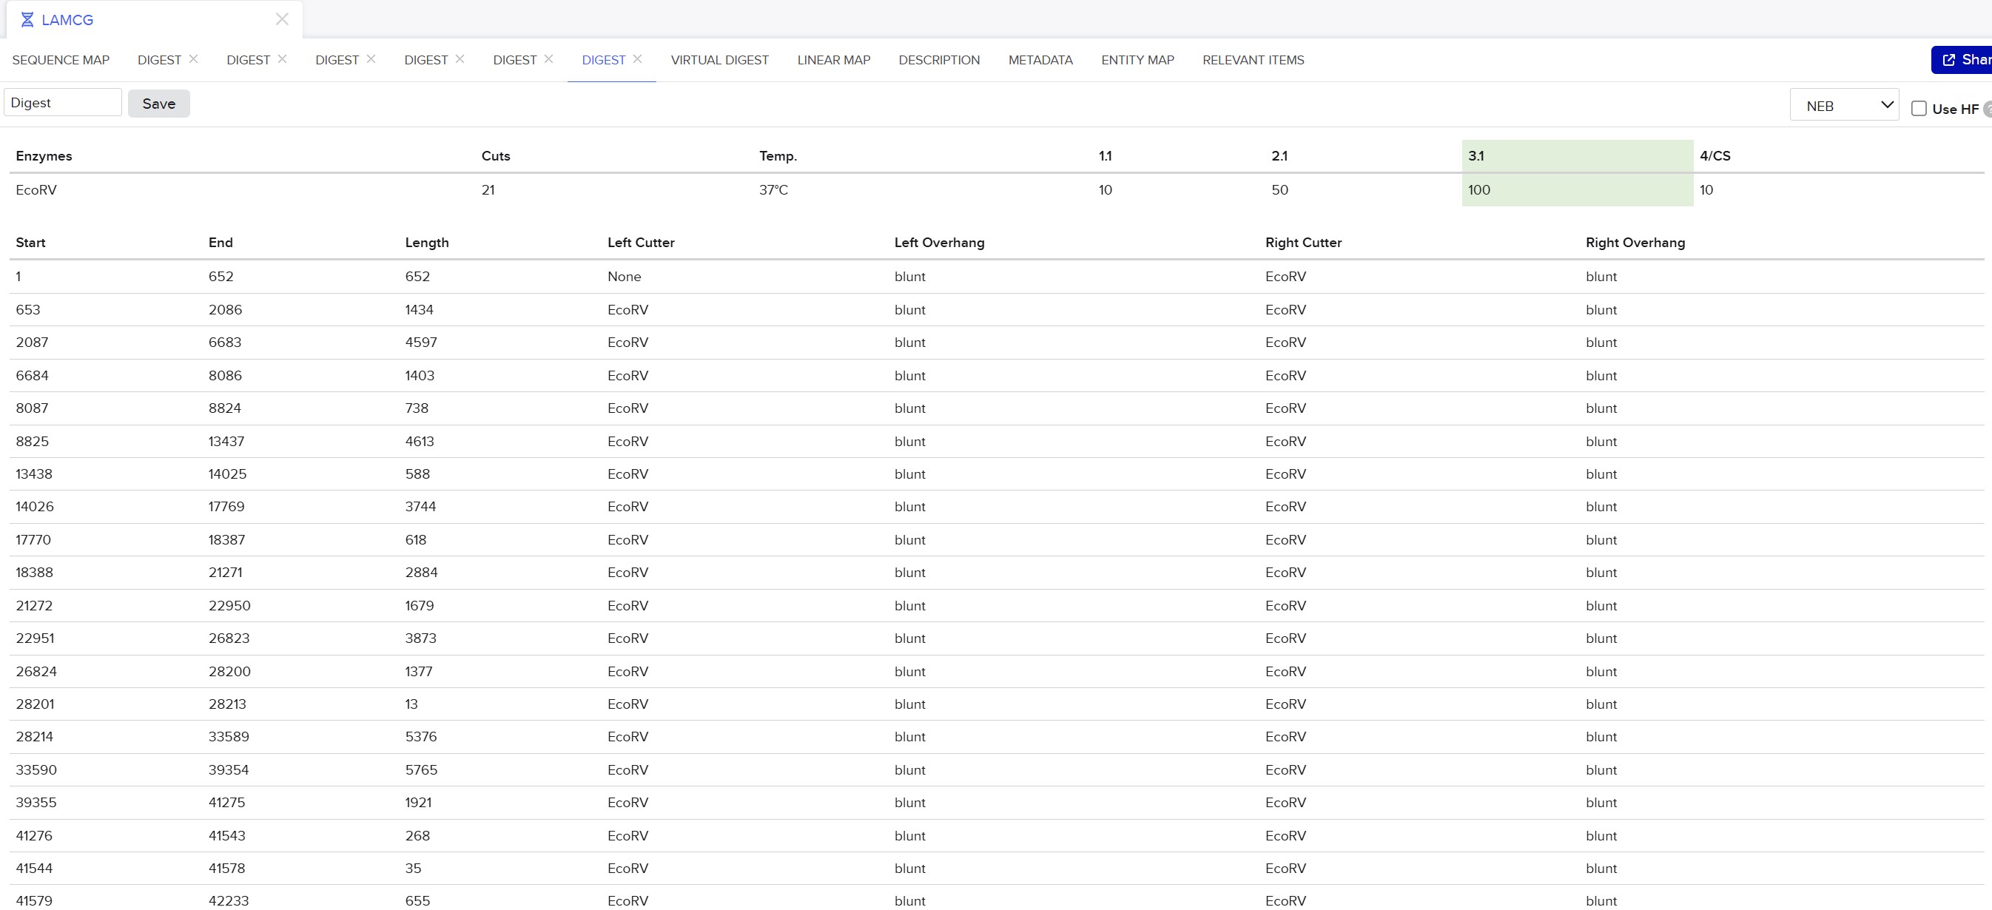Open the RELEVANT ITEMS tab
The height and width of the screenshot is (910, 1992).
[1253, 61]
